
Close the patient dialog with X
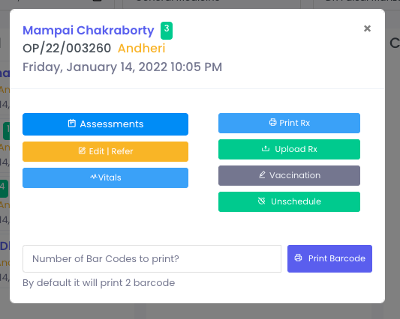pos(367,28)
